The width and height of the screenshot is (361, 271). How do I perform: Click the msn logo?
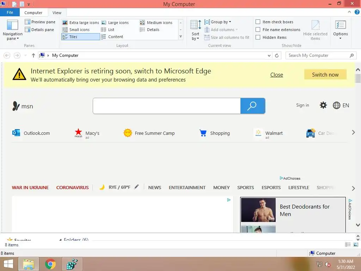[23, 106]
